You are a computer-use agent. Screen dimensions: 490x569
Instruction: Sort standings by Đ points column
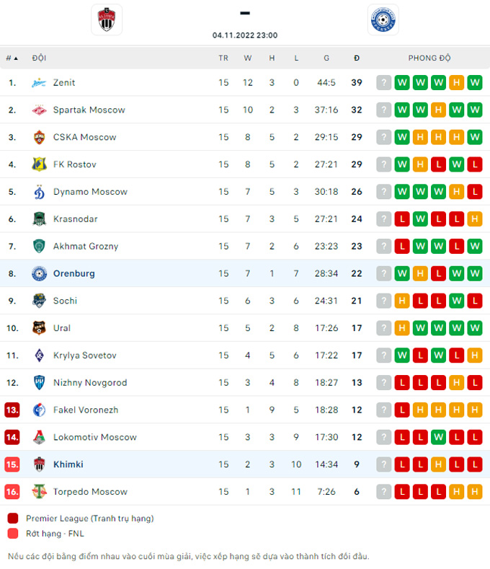[357, 58]
